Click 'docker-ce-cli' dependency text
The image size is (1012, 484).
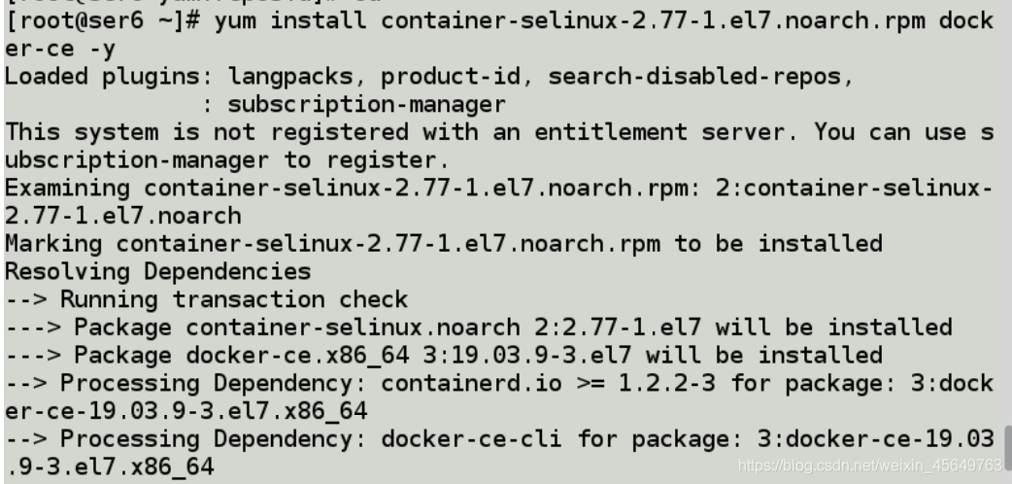tap(471, 438)
